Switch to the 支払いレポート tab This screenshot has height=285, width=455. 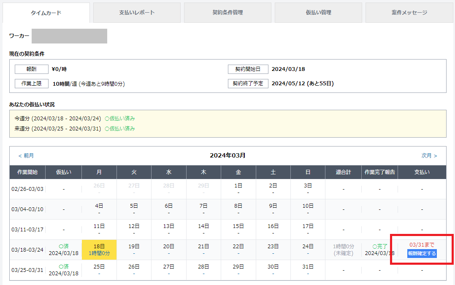pyautogui.click(x=137, y=13)
